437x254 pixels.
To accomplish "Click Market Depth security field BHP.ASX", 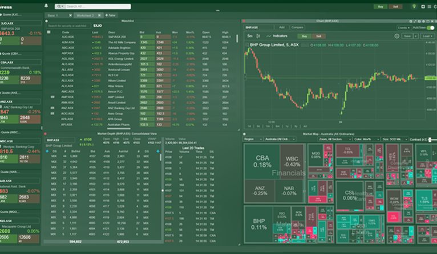I will (60, 140).
